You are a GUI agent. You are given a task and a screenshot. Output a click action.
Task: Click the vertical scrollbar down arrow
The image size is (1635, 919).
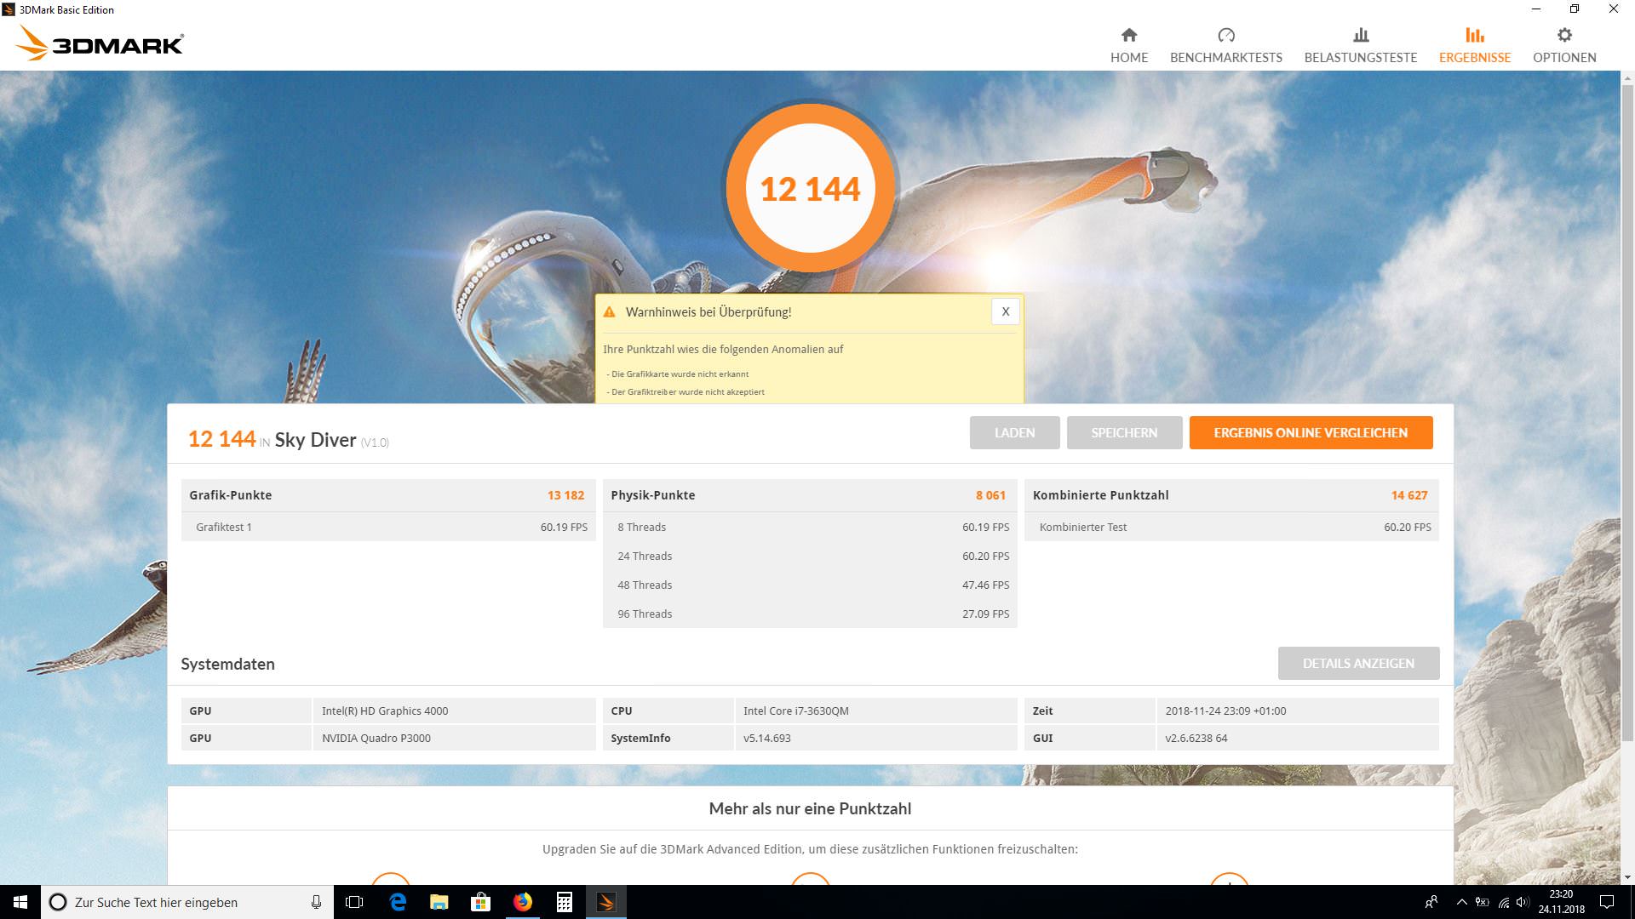pos(1627,877)
